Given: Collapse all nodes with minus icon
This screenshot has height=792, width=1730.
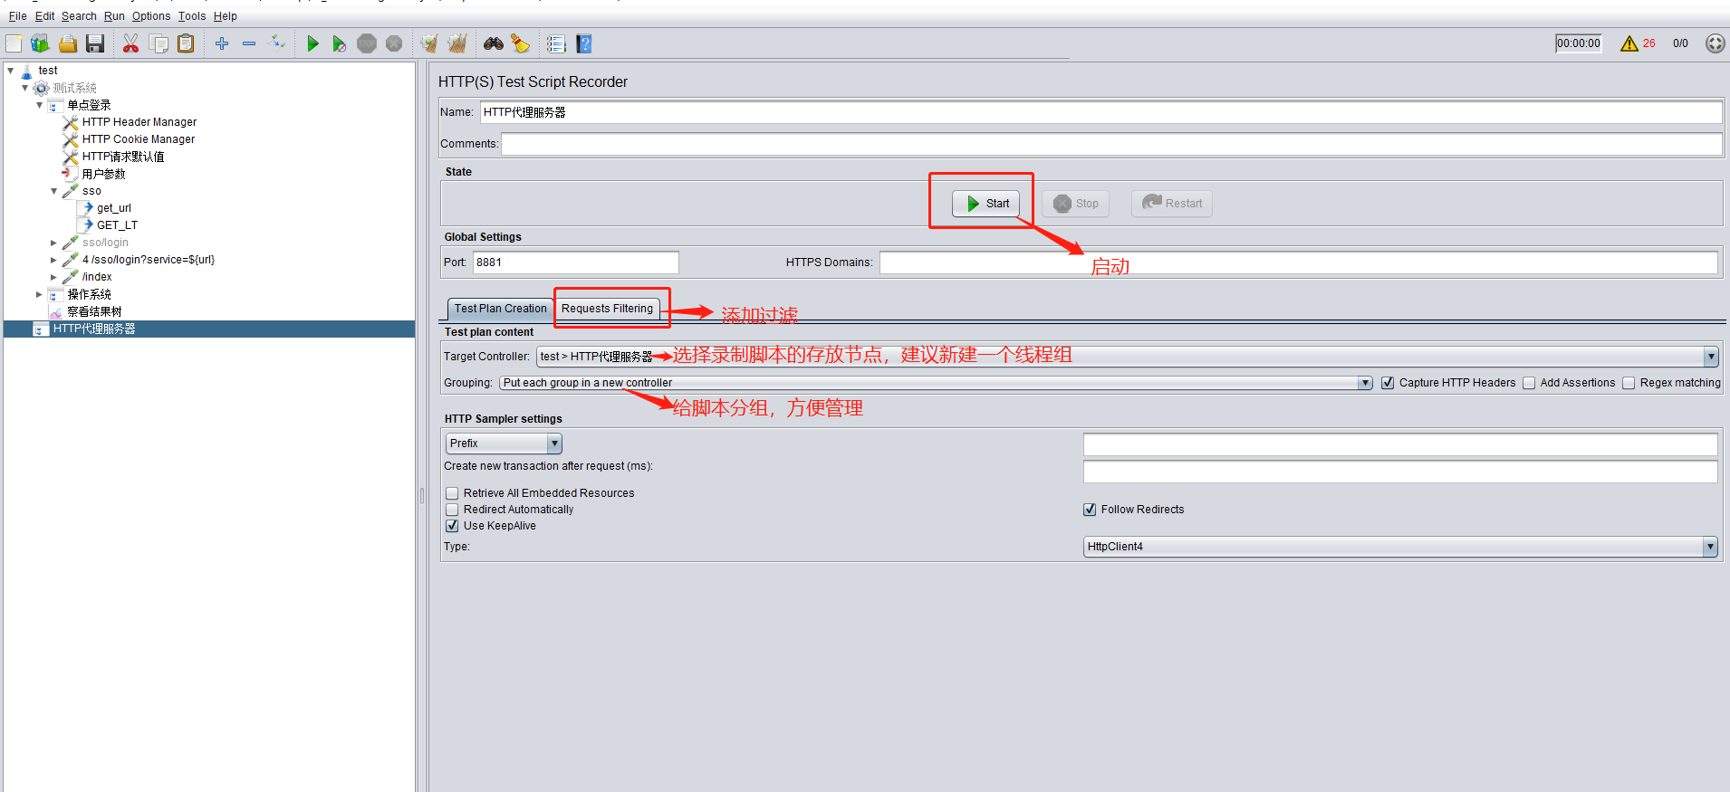Looking at the screenshot, I should tap(249, 43).
